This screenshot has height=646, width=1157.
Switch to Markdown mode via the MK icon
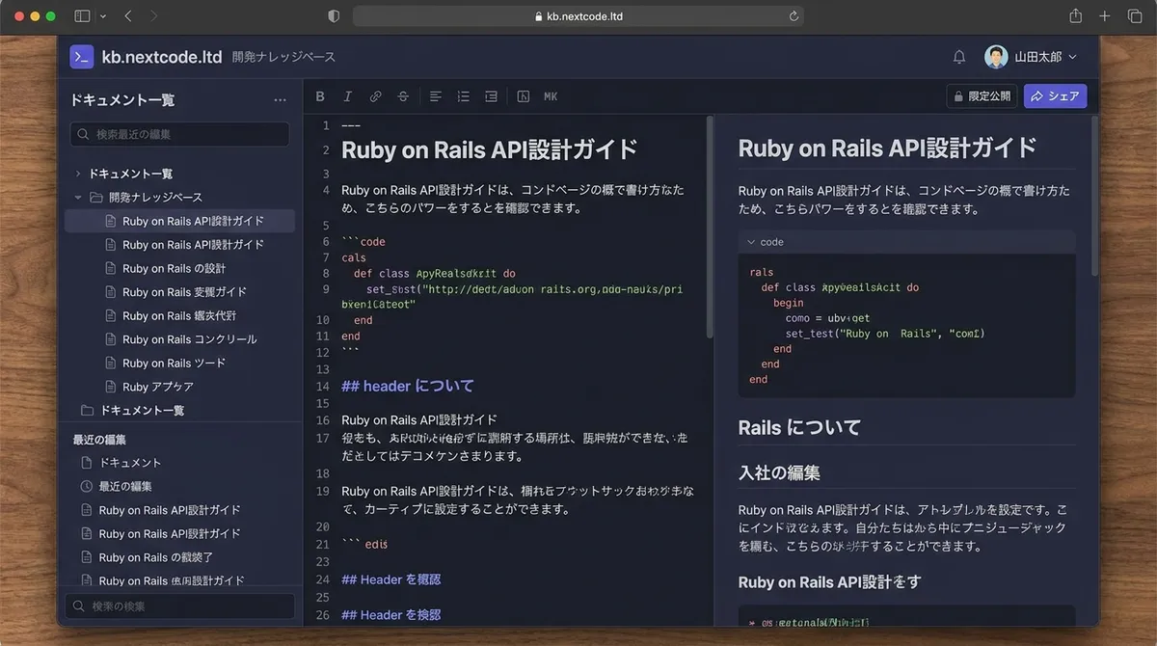click(550, 95)
